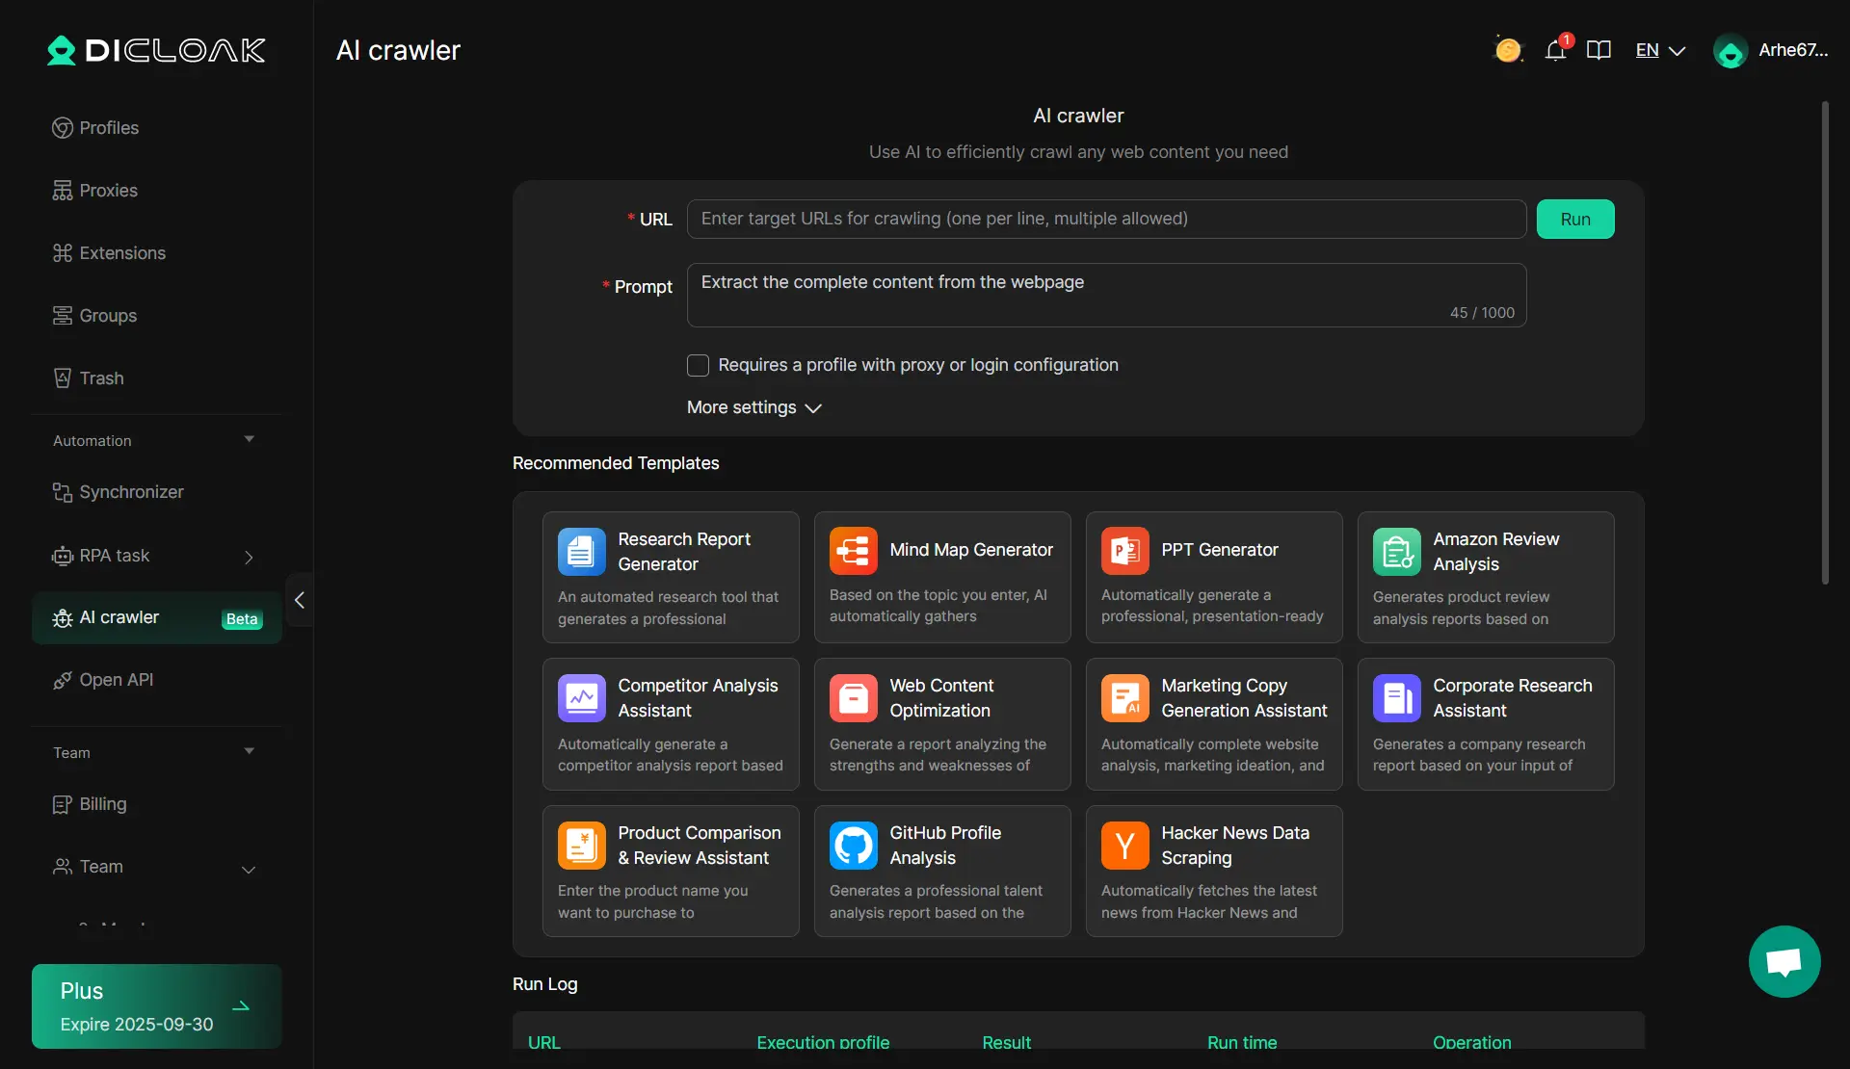Go to Proxies in the sidebar

pyautogui.click(x=108, y=191)
